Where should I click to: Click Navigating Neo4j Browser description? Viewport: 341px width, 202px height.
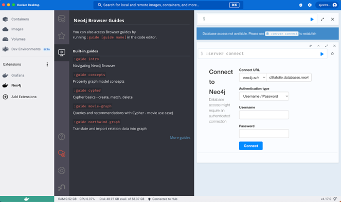(94, 66)
